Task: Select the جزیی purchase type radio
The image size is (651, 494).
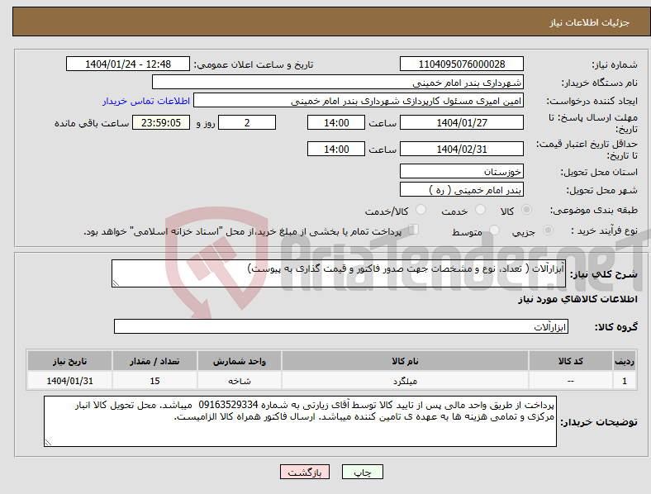Action: click(x=548, y=230)
